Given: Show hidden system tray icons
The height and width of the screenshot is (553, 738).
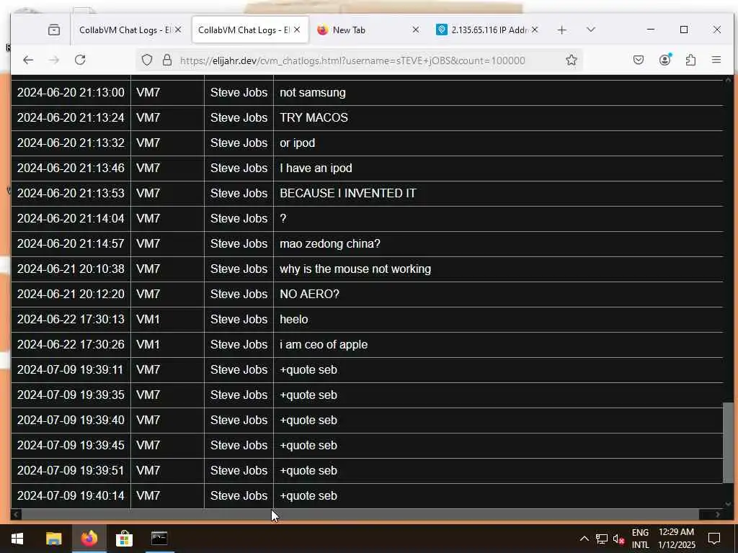Looking at the screenshot, I should (x=584, y=539).
